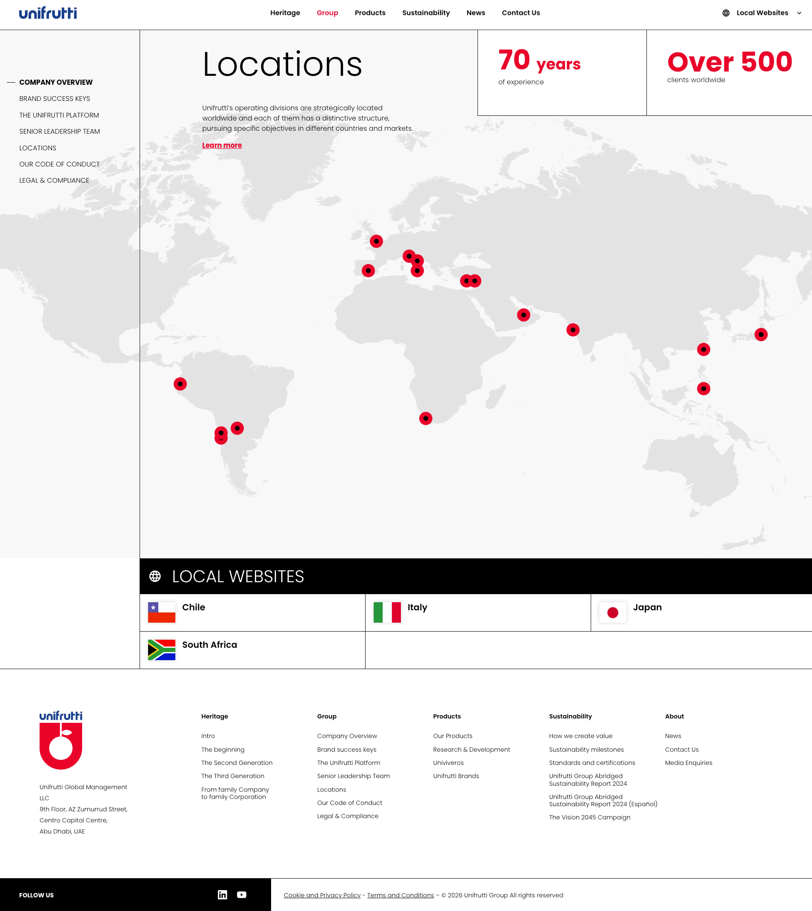Select the map marker on the southern China coast

(x=703, y=350)
